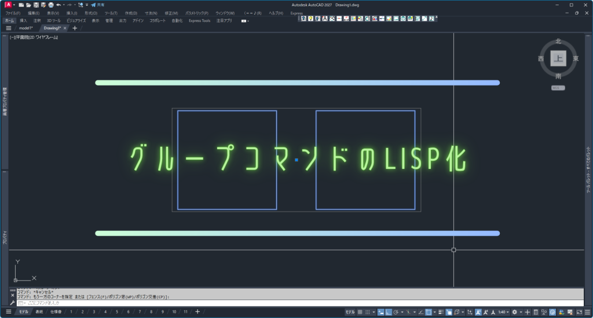Add a new drawing tab with plus button

(x=75, y=28)
